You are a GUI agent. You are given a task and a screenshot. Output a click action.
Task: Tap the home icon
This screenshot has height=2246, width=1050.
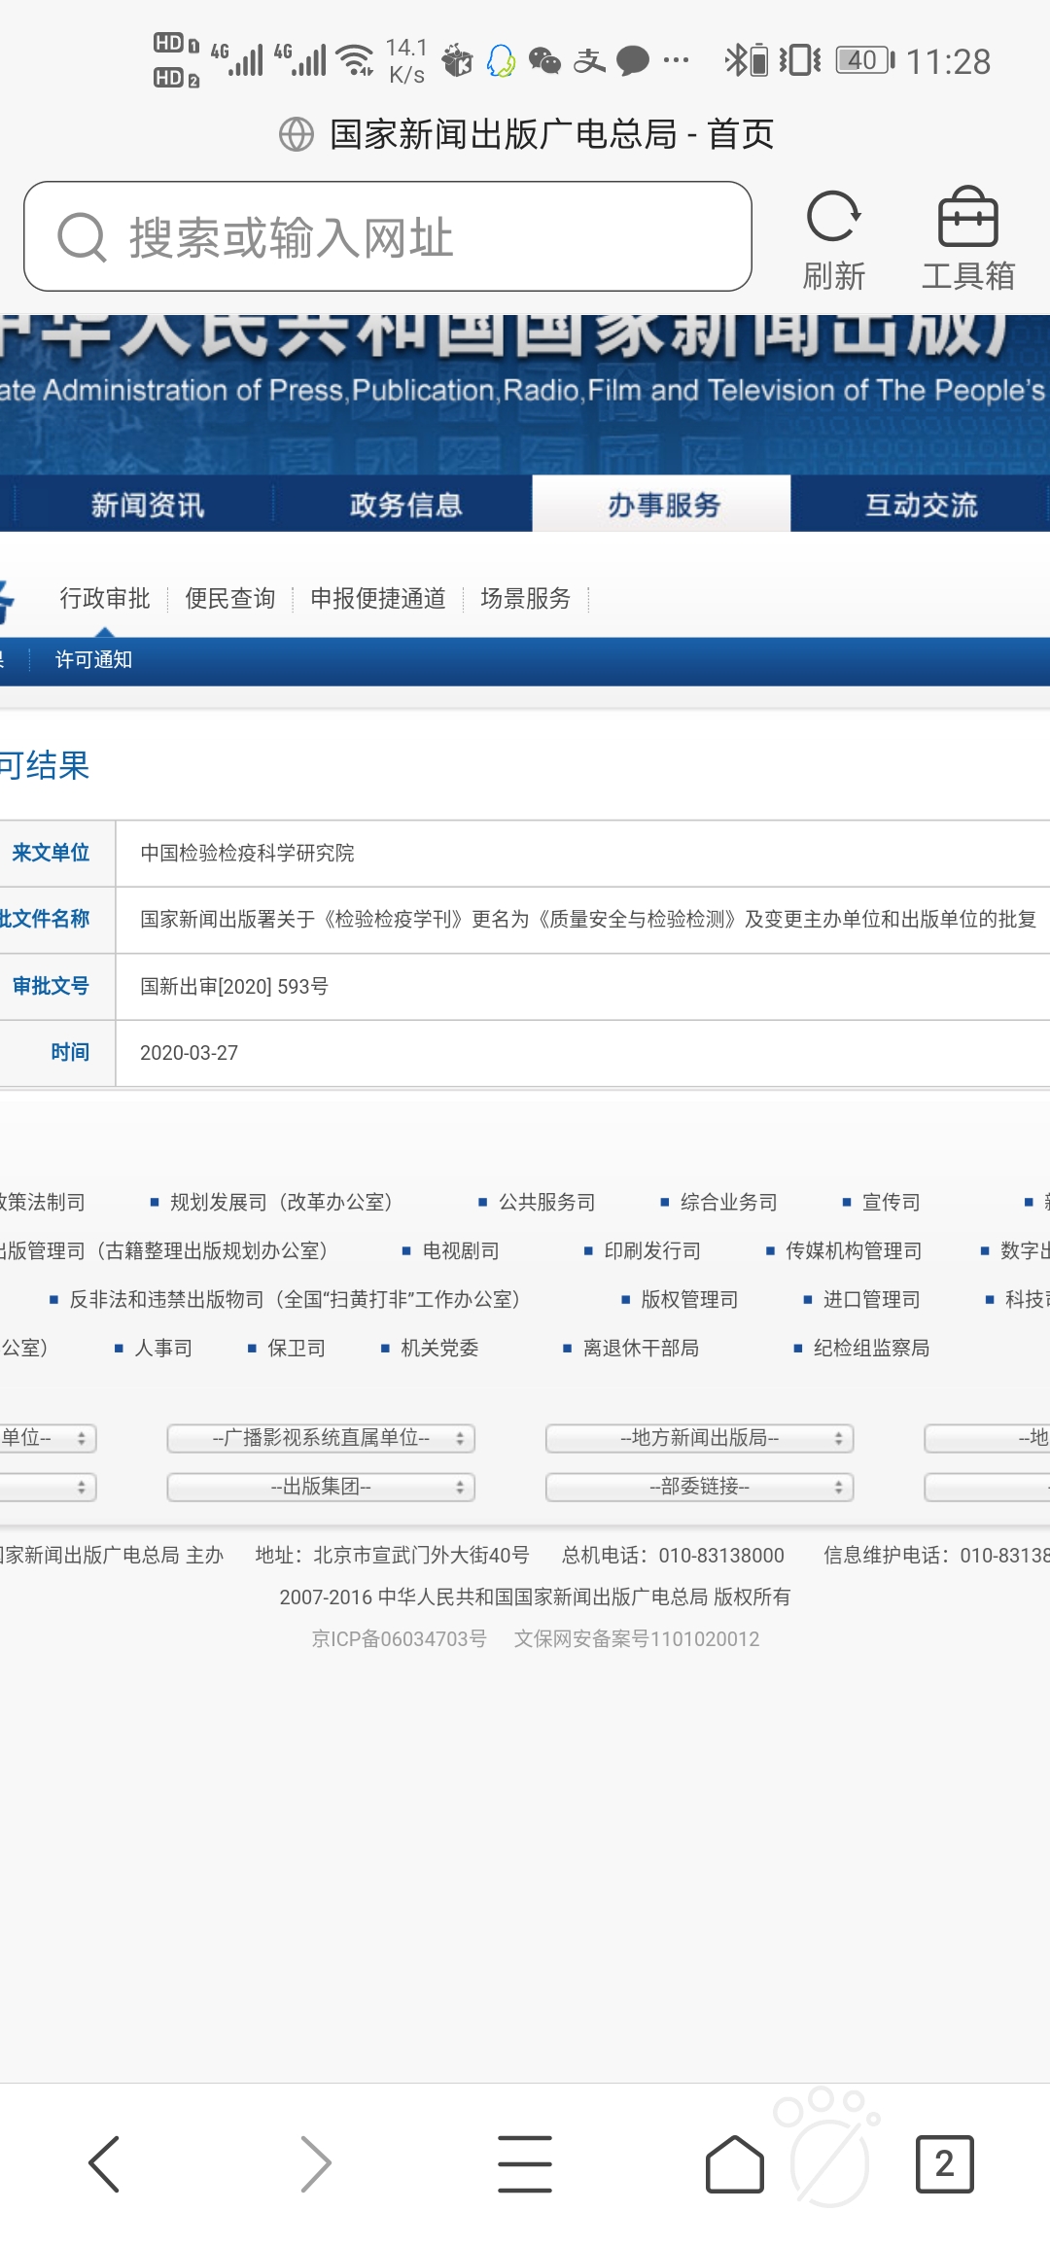point(734,2163)
